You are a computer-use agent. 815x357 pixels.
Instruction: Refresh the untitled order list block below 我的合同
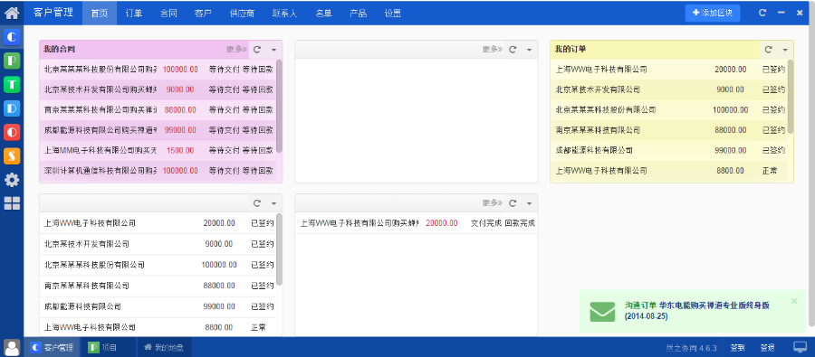[257, 202]
